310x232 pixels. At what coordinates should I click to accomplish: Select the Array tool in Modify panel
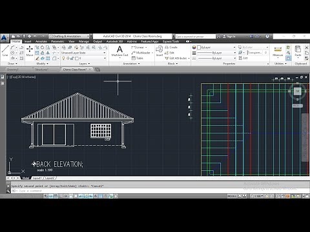[48, 58]
